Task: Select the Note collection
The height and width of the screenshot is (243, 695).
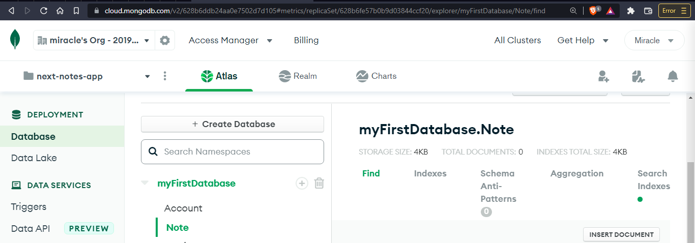Action: pyautogui.click(x=178, y=227)
